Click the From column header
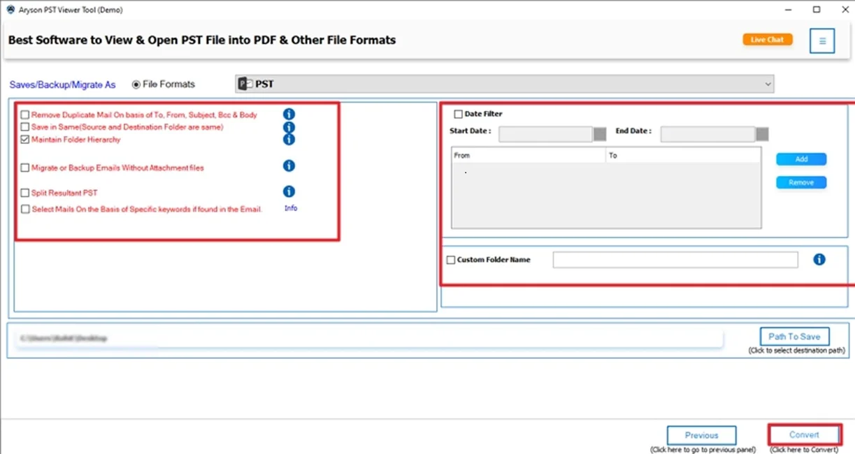The image size is (855, 454). click(529, 155)
